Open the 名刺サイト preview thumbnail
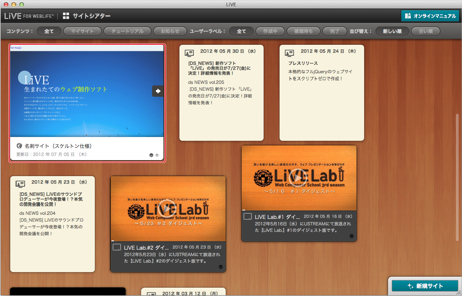462x296 pixels. pos(87,91)
